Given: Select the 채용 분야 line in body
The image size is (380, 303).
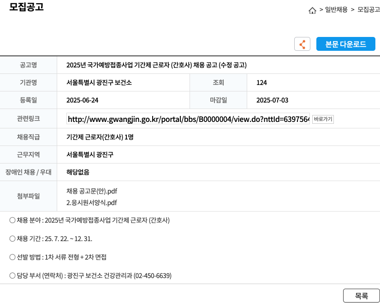Looking at the screenshot, I should [x=89, y=220].
